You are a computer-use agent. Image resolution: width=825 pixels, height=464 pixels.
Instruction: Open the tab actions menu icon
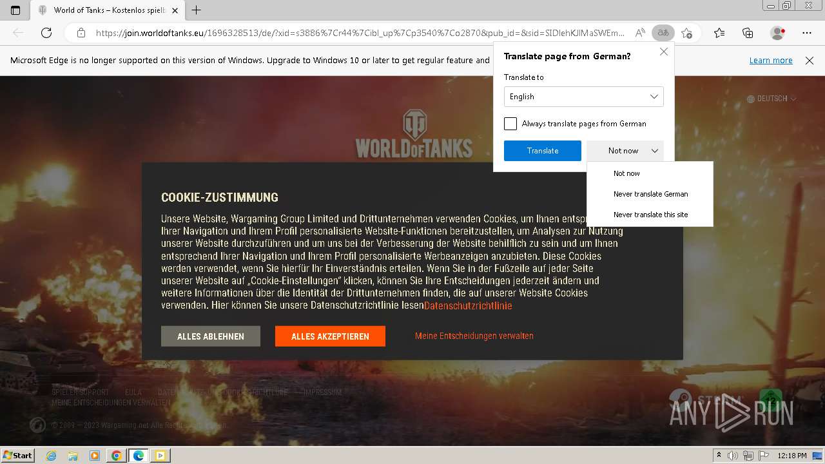tap(15, 10)
